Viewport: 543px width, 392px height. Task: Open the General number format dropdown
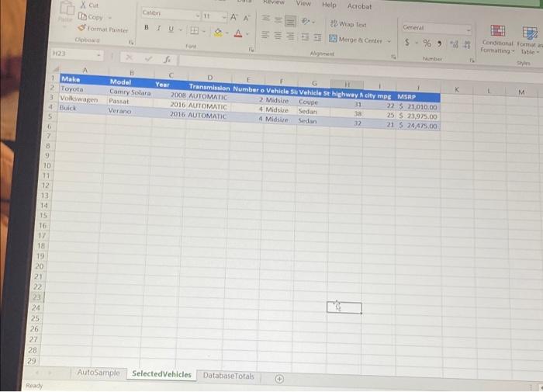(x=469, y=30)
